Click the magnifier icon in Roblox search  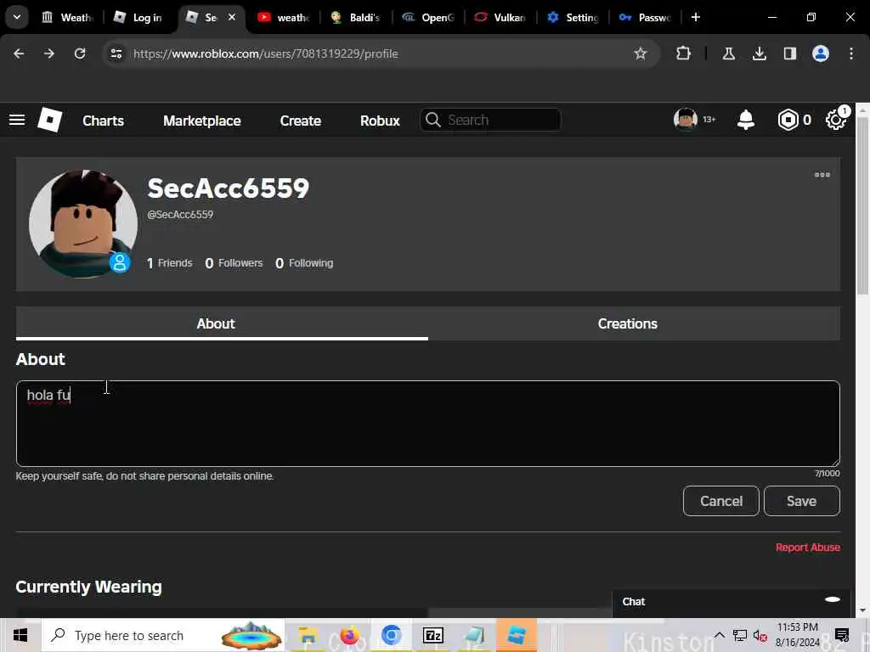click(432, 120)
